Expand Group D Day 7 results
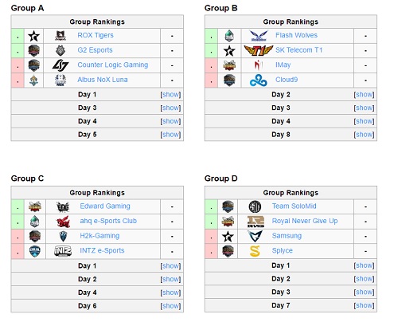Image resolution: width=394 pixels, height=322 pixels. pyautogui.click(x=364, y=305)
